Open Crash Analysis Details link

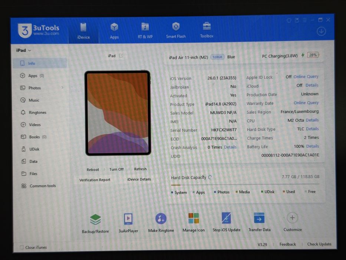pyautogui.click(x=230, y=147)
